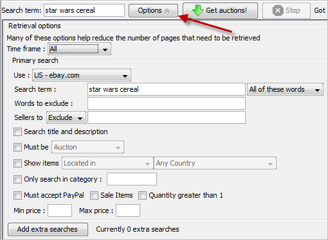Click the grey X Stop icon
Screen dimensions: 328x240
[x=278, y=10]
